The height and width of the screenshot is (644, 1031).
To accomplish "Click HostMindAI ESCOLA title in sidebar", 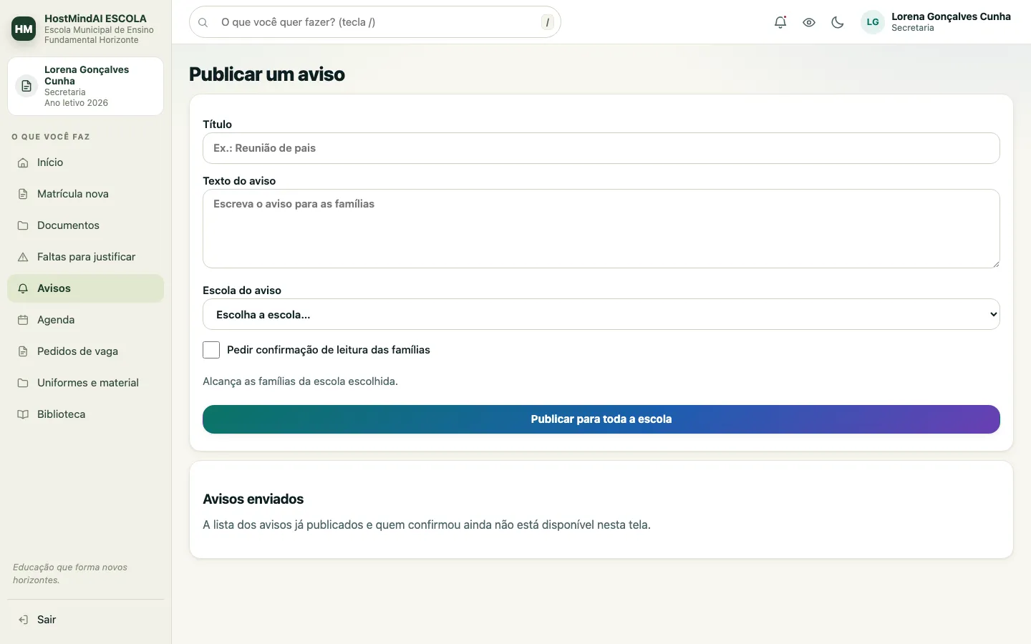I will pyautogui.click(x=95, y=19).
